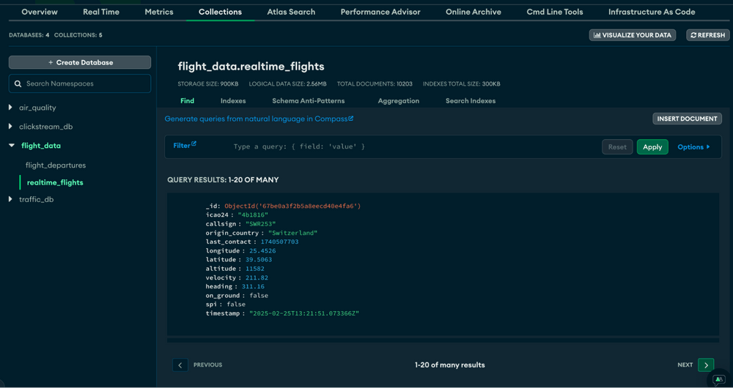Click into the filter query input
The image size is (733, 388).
(413, 146)
